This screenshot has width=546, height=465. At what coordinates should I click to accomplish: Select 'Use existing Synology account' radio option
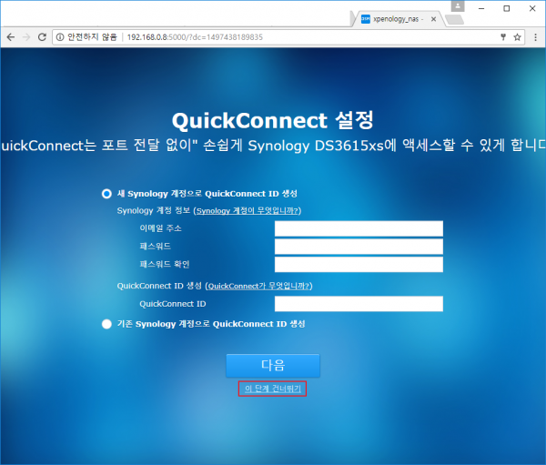(x=106, y=324)
